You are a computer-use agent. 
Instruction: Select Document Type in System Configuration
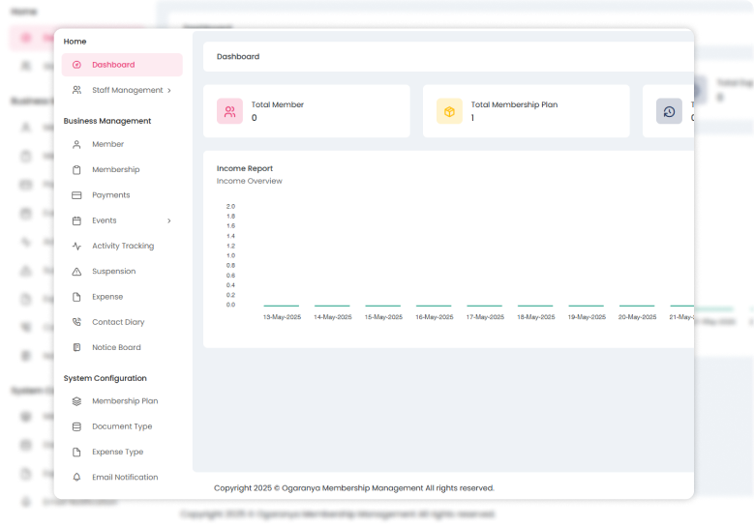click(x=122, y=426)
